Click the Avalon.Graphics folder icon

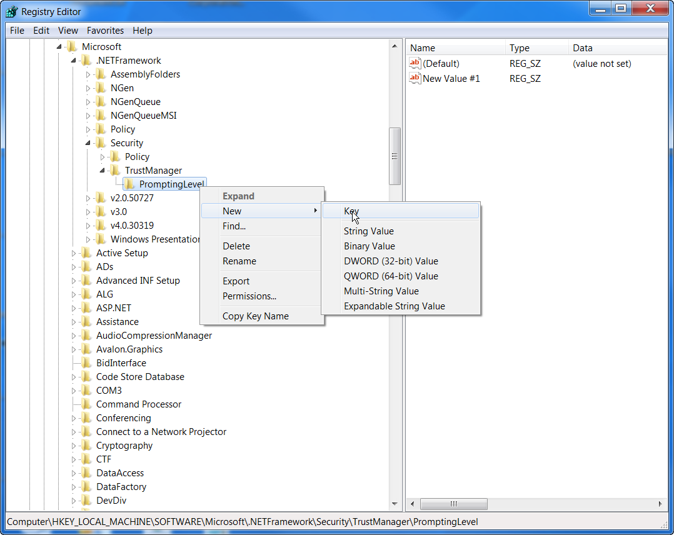86,349
